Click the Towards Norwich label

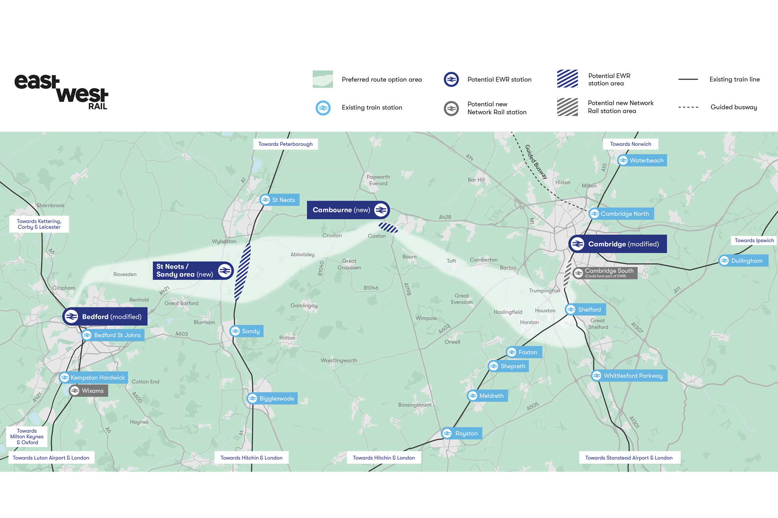tap(631, 144)
